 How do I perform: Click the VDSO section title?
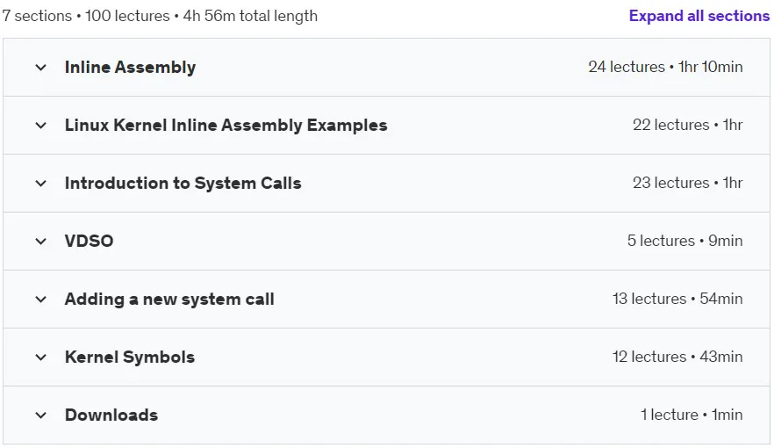coord(90,241)
